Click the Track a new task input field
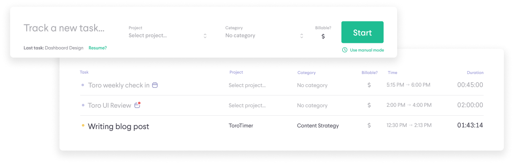The width and height of the screenshot is (514, 164). pos(64,28)
